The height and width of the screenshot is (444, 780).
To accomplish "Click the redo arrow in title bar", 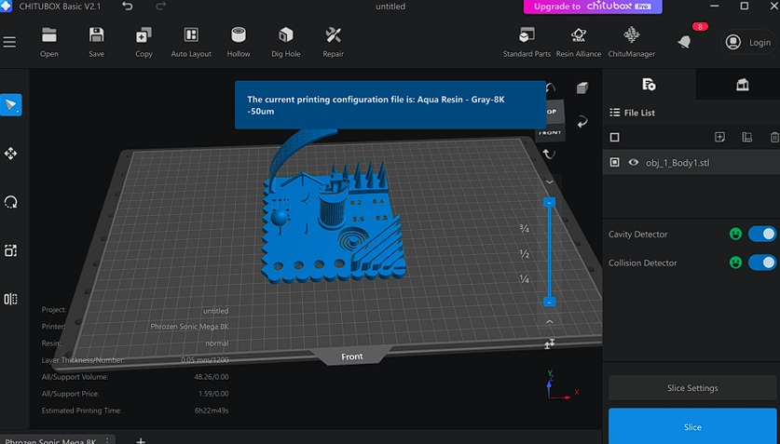I will point(160,7).
